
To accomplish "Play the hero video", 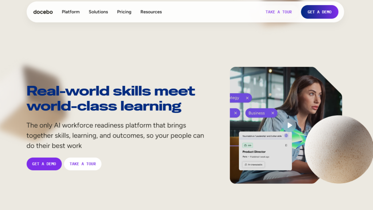I will (x=290, y=125).
